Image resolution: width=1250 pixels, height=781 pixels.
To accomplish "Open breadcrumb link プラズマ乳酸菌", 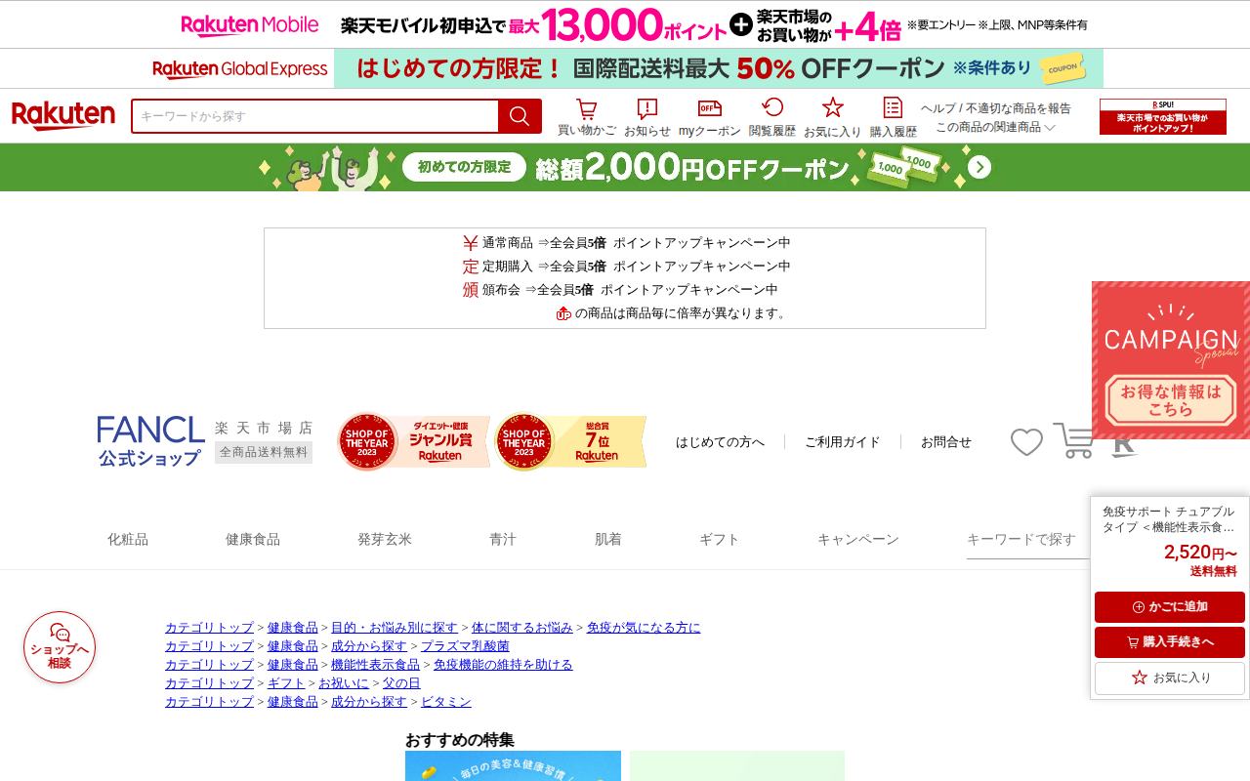I will 465,646.
